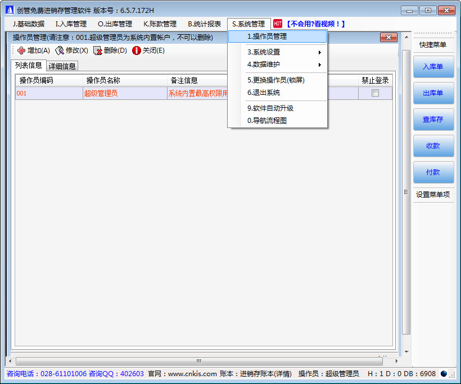Click 设置菜单项 in quick menu

pos(433,194)
